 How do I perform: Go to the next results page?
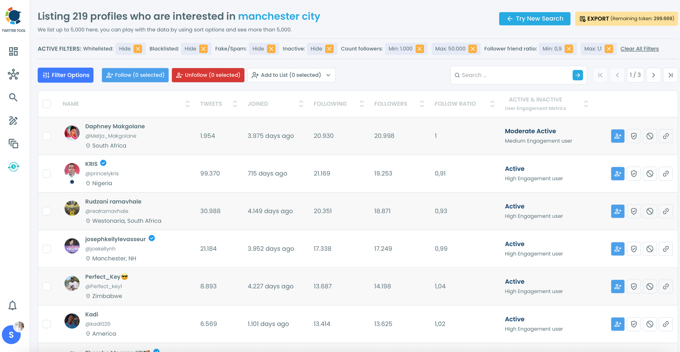[653, 75]
